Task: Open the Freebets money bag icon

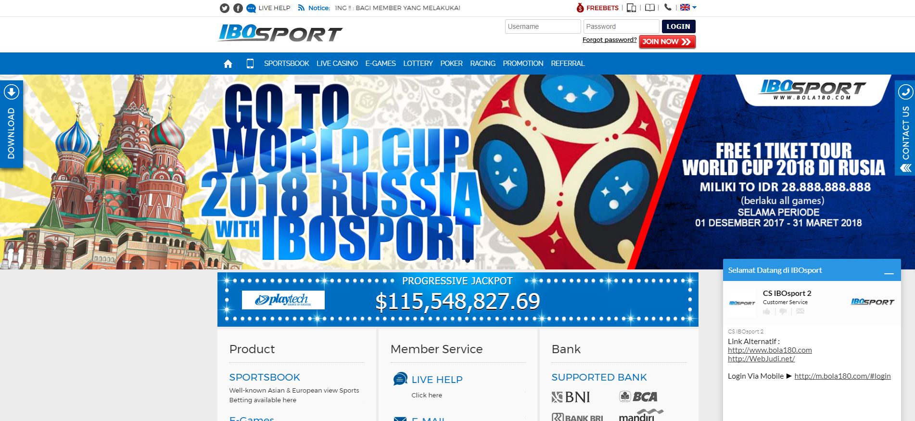Action: (x=580, y=8)
